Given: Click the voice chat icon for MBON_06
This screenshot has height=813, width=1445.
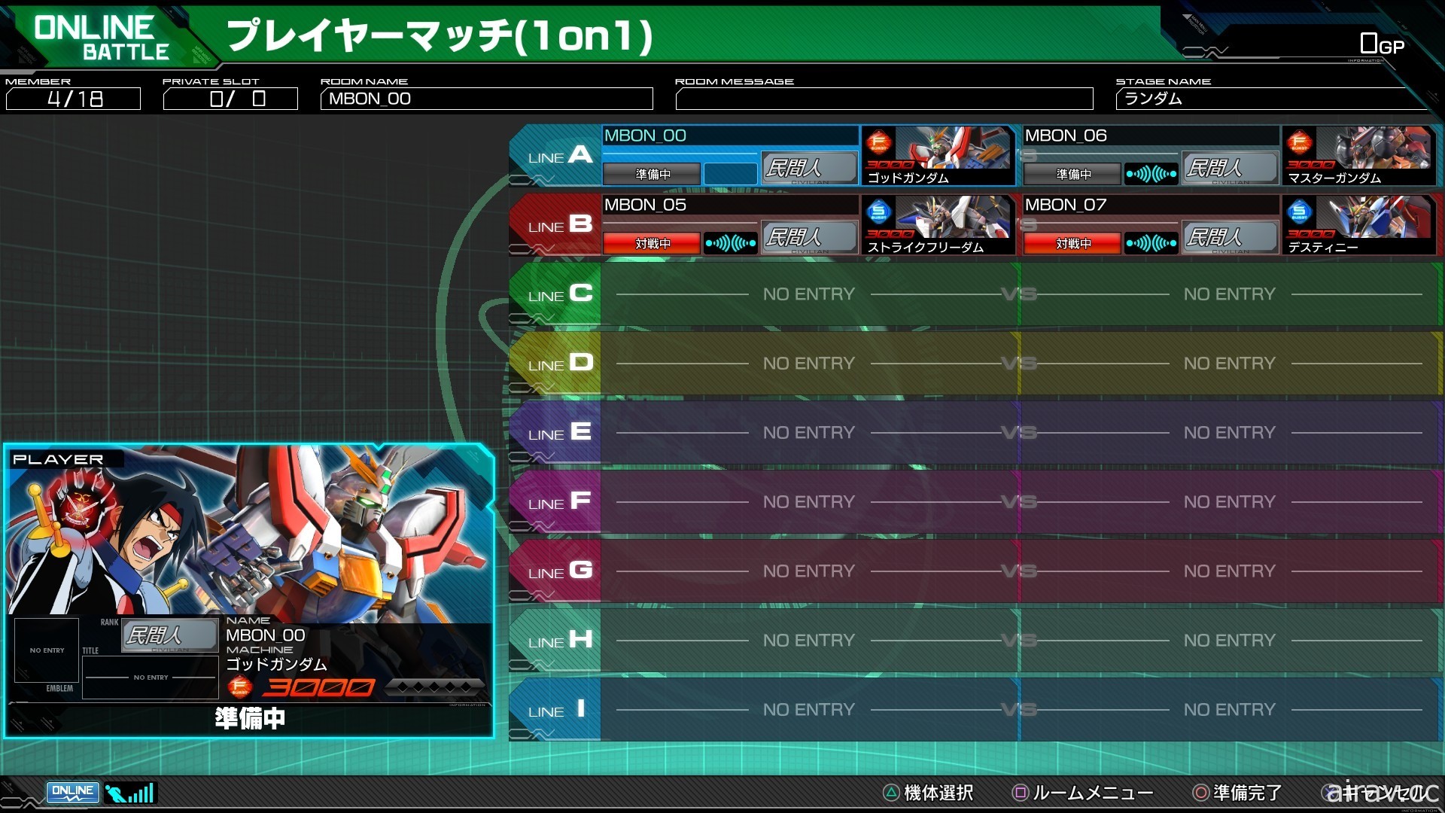Looking at the screenshot, I should click(x=1151, y=175).
